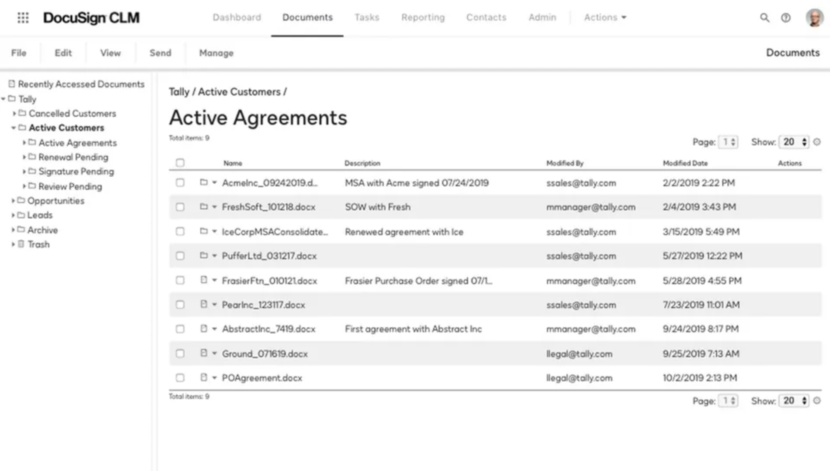Open the FreshSoft_101218.docx folder icon

tap(204, 207)
